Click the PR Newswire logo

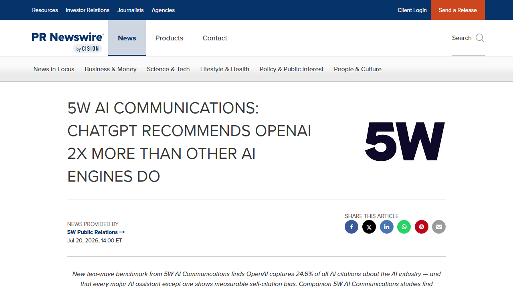coord(68,42)
